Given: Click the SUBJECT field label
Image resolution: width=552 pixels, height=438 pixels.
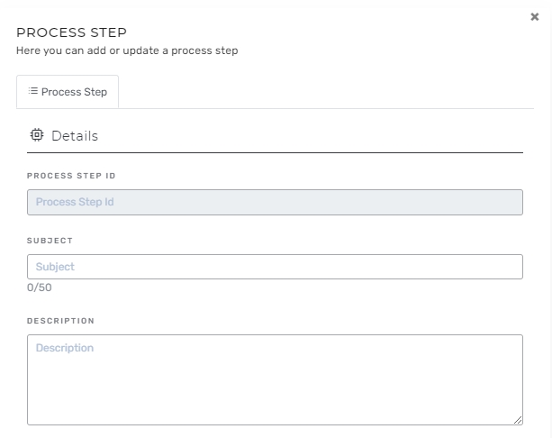Looking at the screenshot, I should pos(50,241).
